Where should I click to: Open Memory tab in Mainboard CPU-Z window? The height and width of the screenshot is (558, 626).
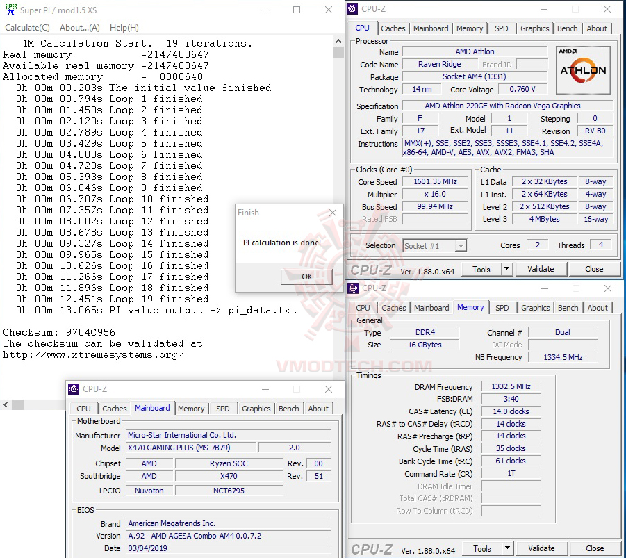191,408
